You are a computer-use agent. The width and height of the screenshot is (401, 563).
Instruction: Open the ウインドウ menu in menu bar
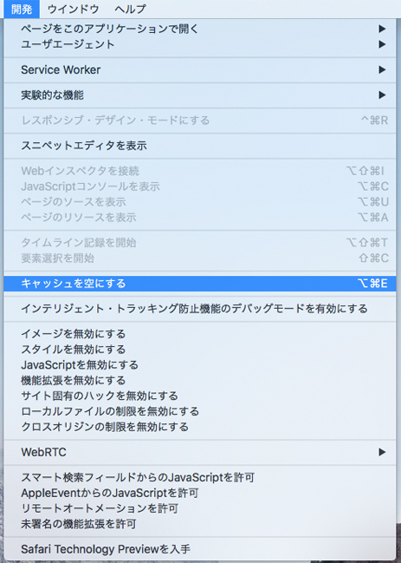[x=73, y=9]
